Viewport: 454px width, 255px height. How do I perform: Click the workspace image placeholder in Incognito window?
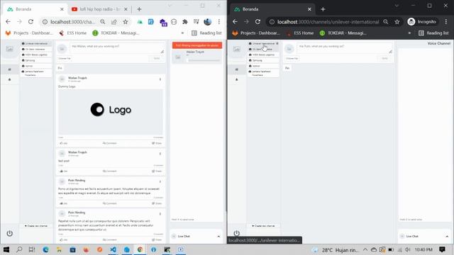click(236, 49)
